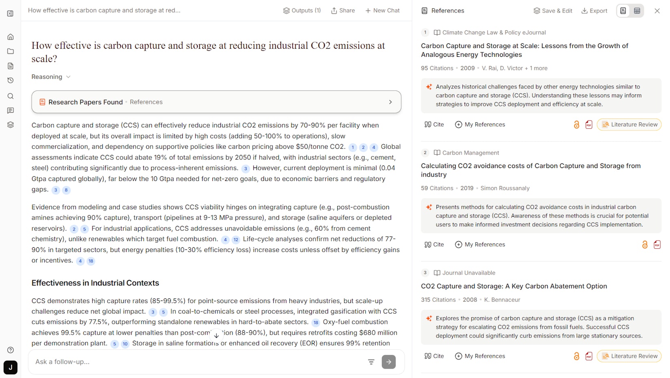
Task: Expand the Reasoning dropdown
Action: coord(51,77)
